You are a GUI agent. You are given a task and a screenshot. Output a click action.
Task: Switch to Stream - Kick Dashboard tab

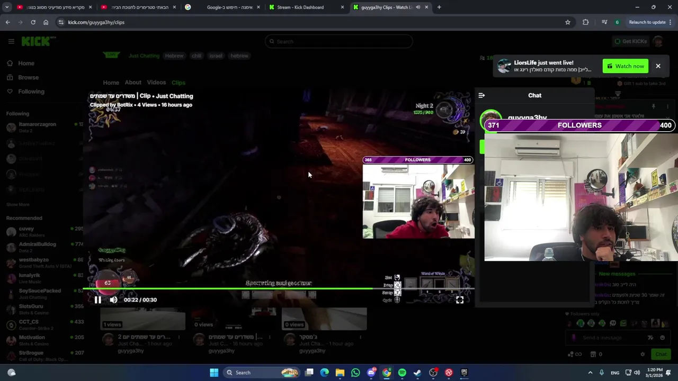(306, 7)
